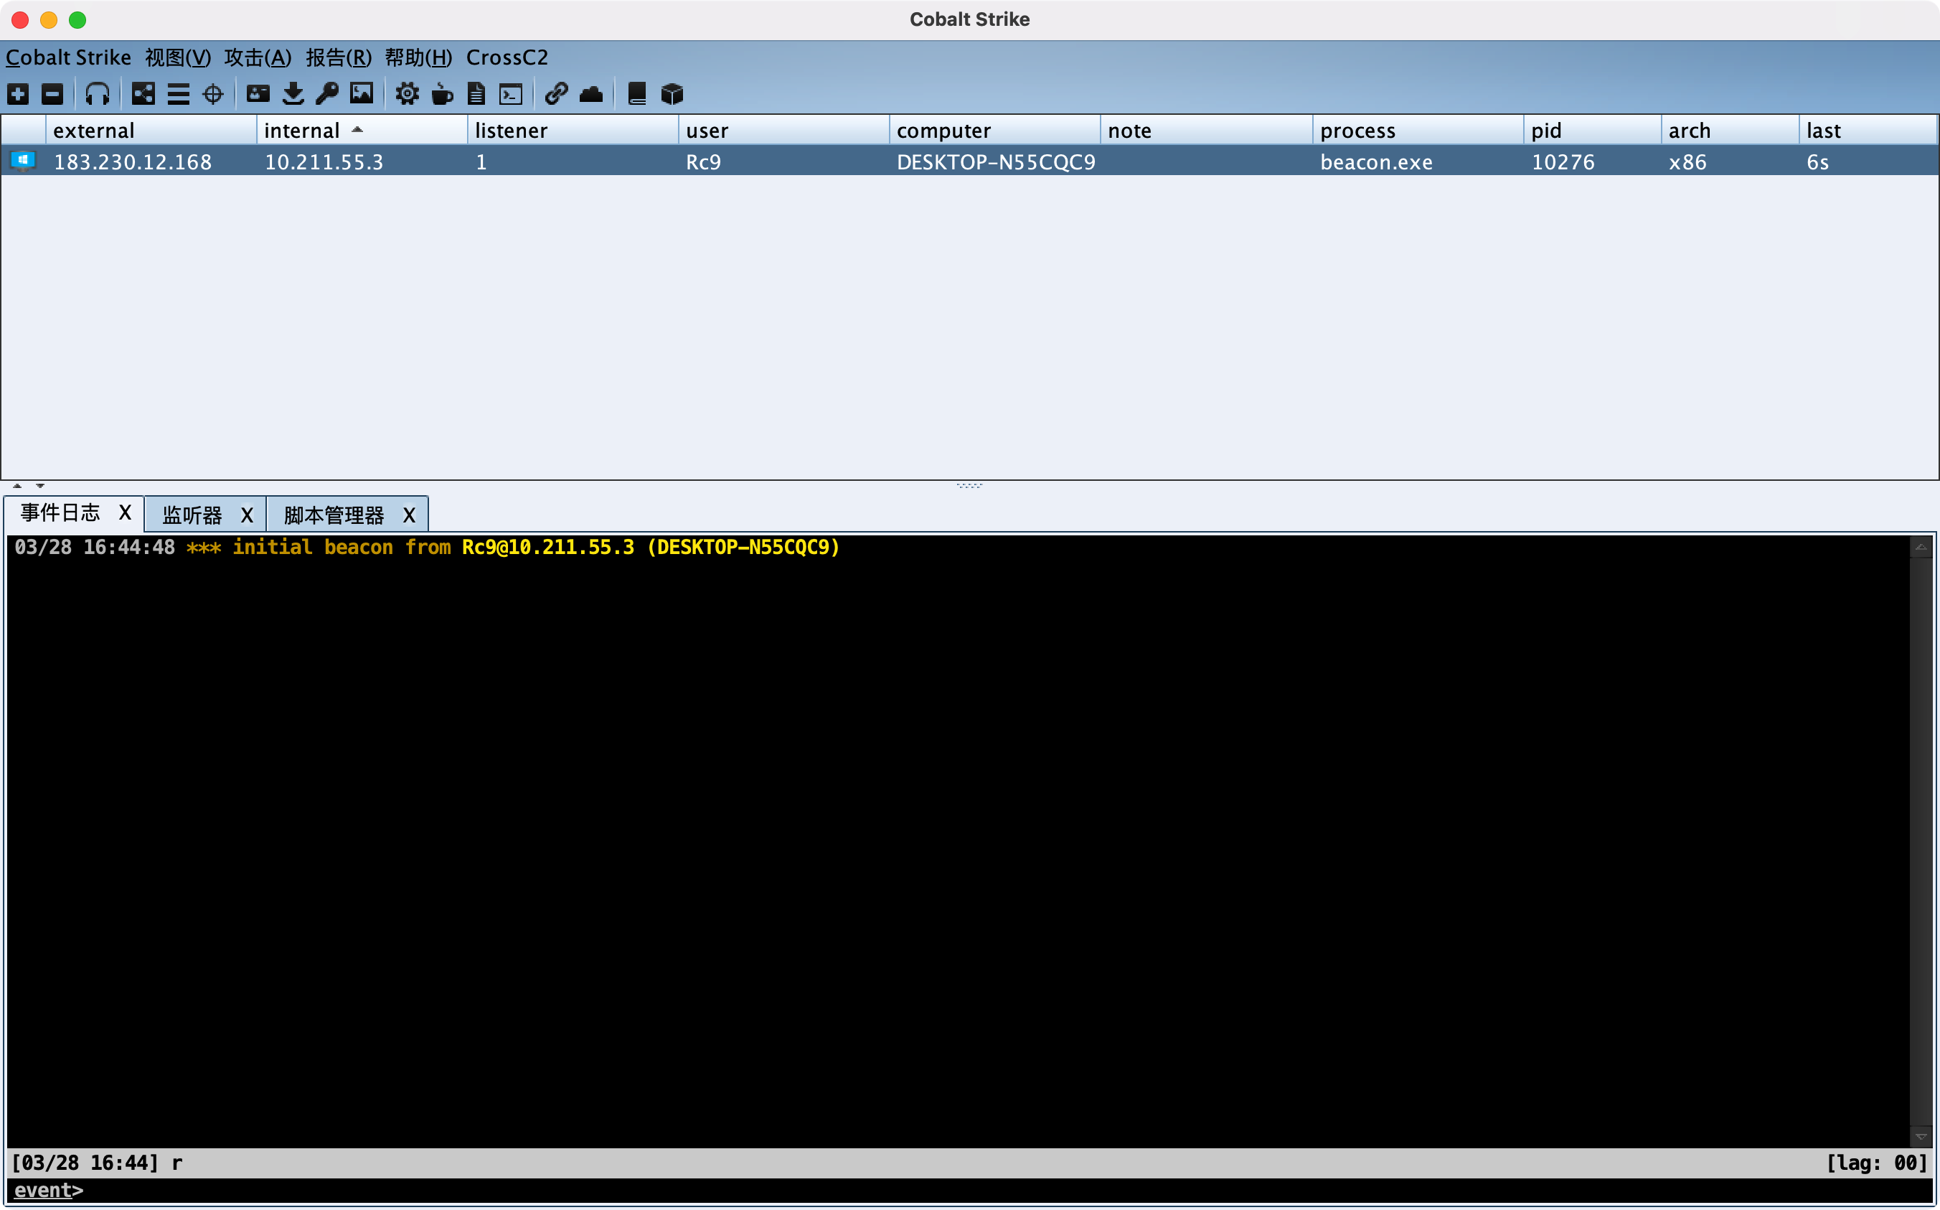Open the 帮助(H) menu
The height and width of the screenshot is (1210, 1940).
click(418, 57)
